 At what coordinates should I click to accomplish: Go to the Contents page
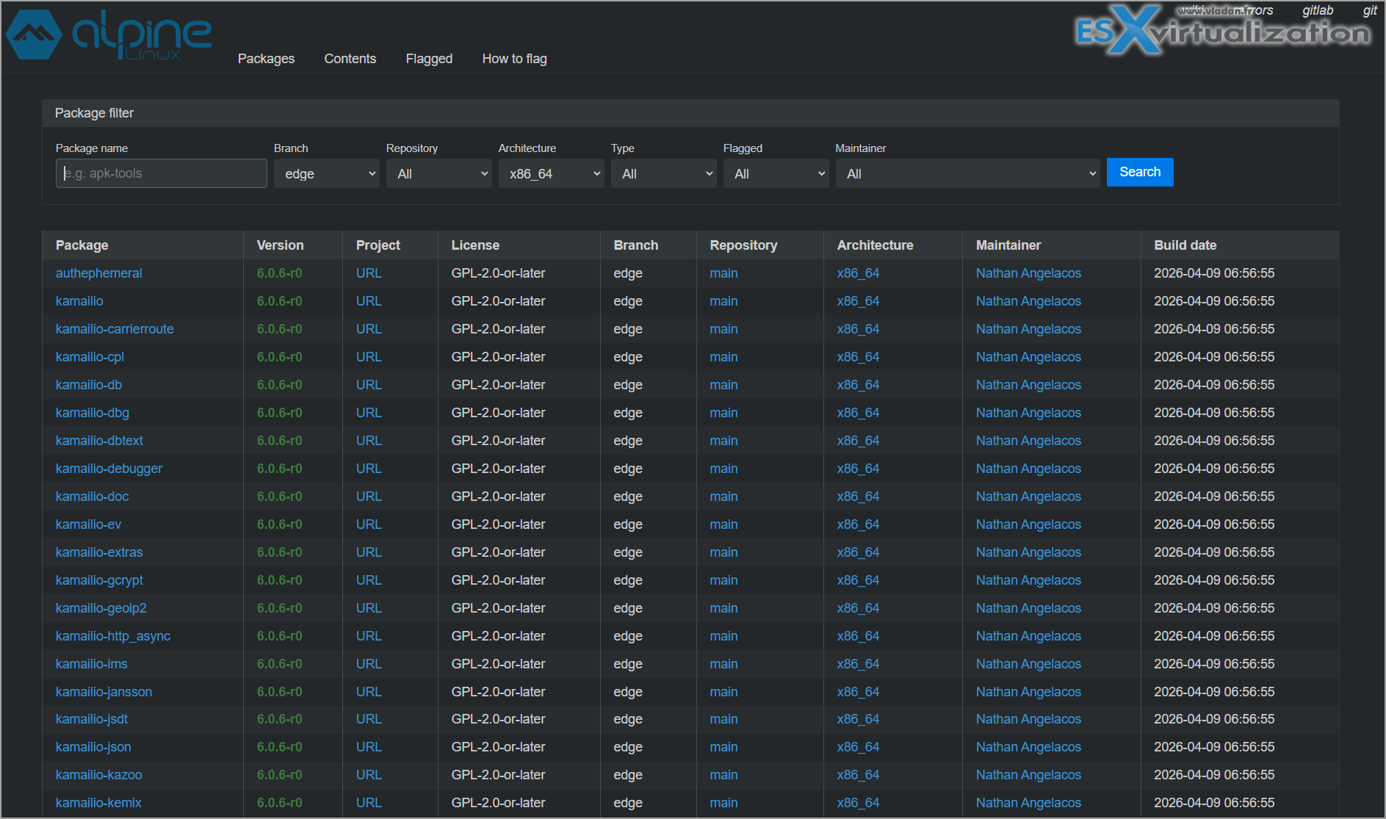tap(350, 59)
